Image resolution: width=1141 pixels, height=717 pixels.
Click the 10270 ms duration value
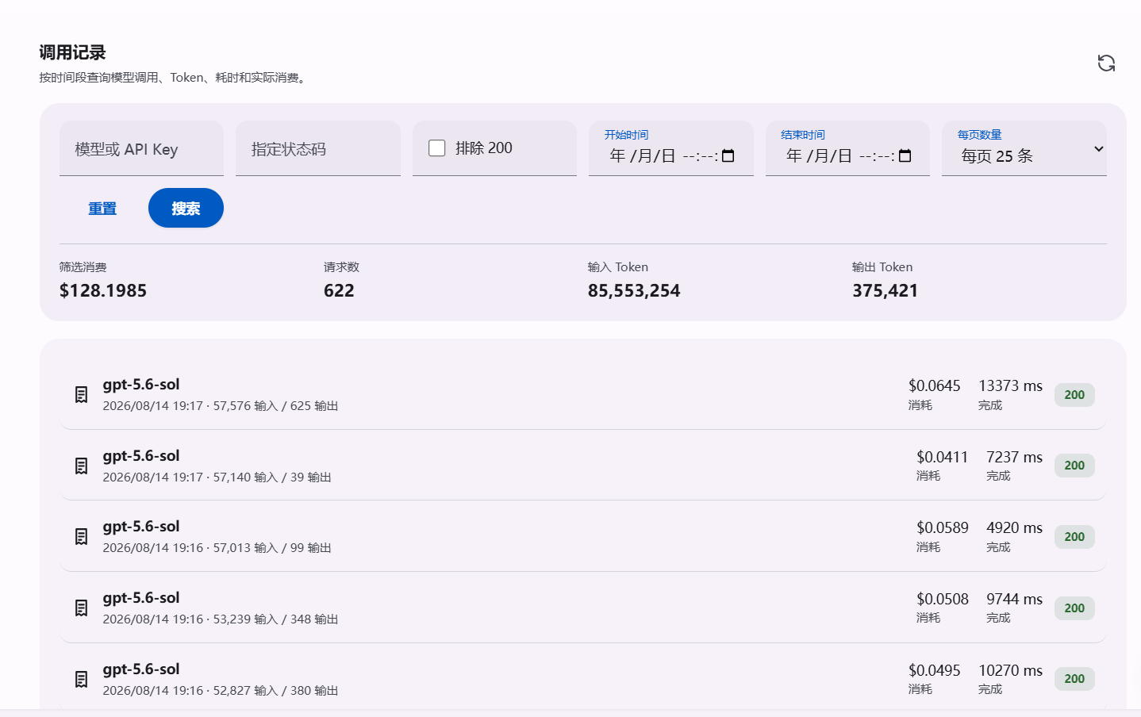(1011, 671)
